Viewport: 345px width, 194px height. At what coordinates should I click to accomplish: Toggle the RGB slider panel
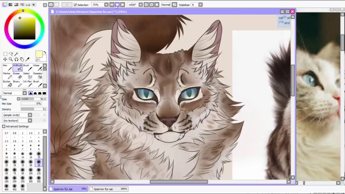pos(10,5)
